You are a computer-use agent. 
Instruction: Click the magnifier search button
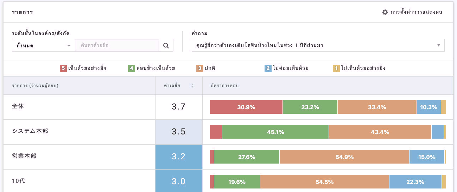(166, 45)
